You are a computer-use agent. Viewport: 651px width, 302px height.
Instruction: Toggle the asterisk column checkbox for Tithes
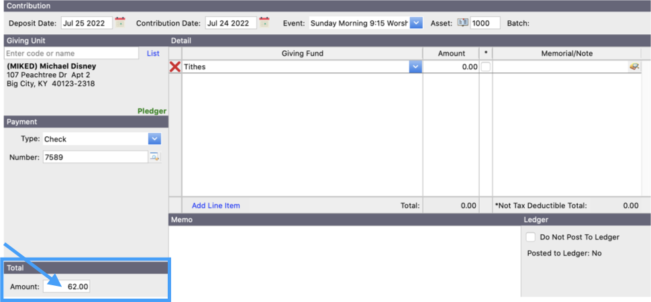tap(486, 67)
